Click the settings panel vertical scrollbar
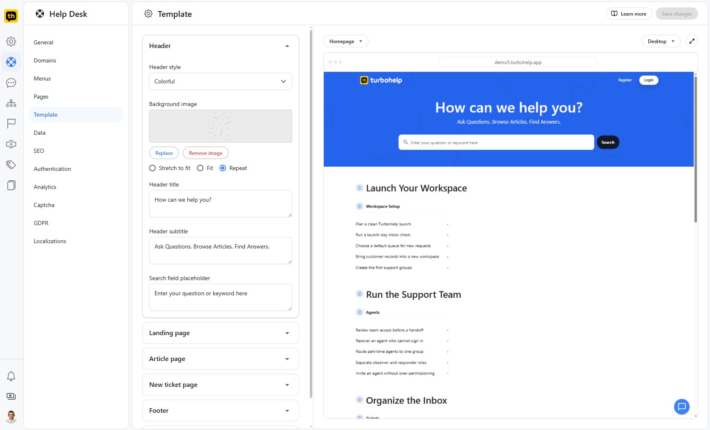 click(311, 214)
